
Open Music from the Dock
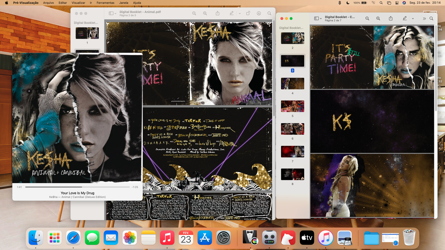click(167, 238)
